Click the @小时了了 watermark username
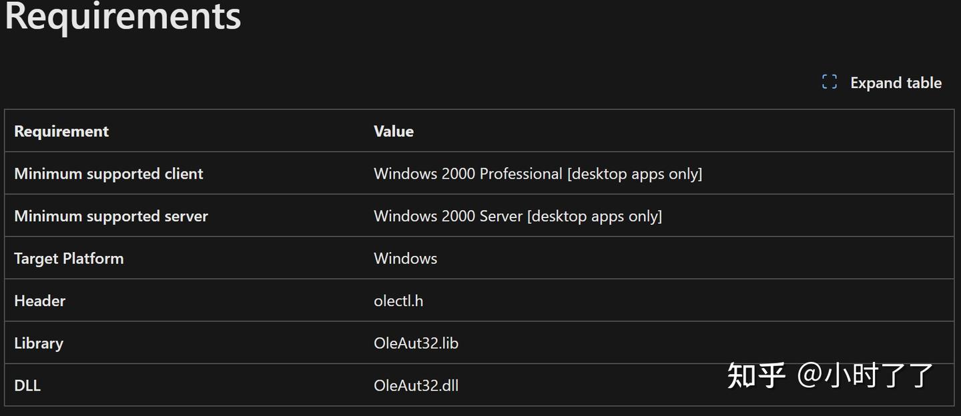961x416 pixels. point(866,375)
